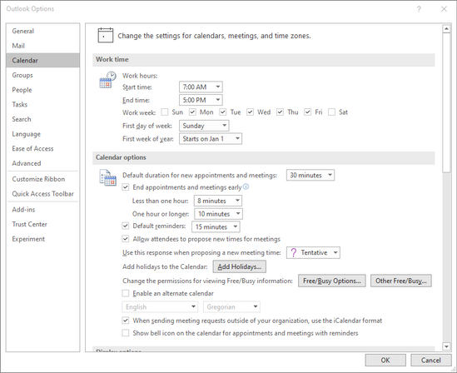Image resolution: width=457 pixels, height=373 pixels.
Task: Toggle End appointments and meetings early
Action: [x=126, y=187]
